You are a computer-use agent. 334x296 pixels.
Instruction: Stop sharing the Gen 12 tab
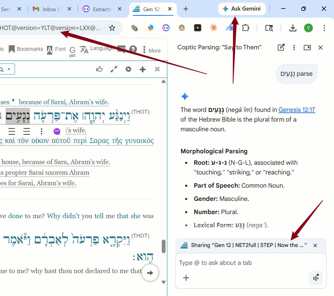(x=315, y=245)
